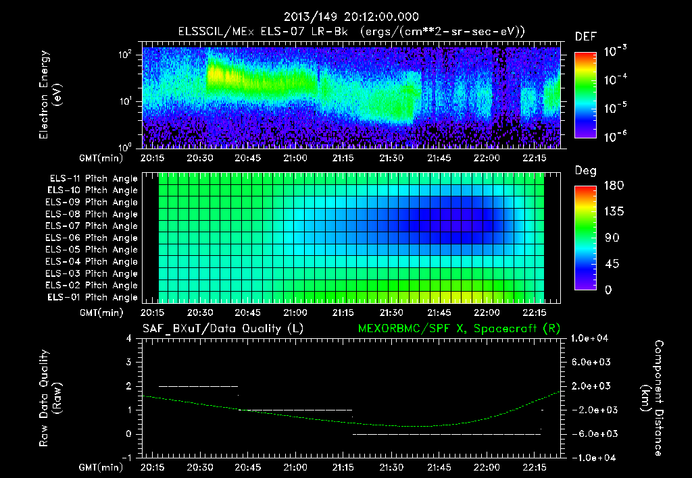Click the 90 value on the Deg scale
This screenshot has height=478, width=692.
612,238
